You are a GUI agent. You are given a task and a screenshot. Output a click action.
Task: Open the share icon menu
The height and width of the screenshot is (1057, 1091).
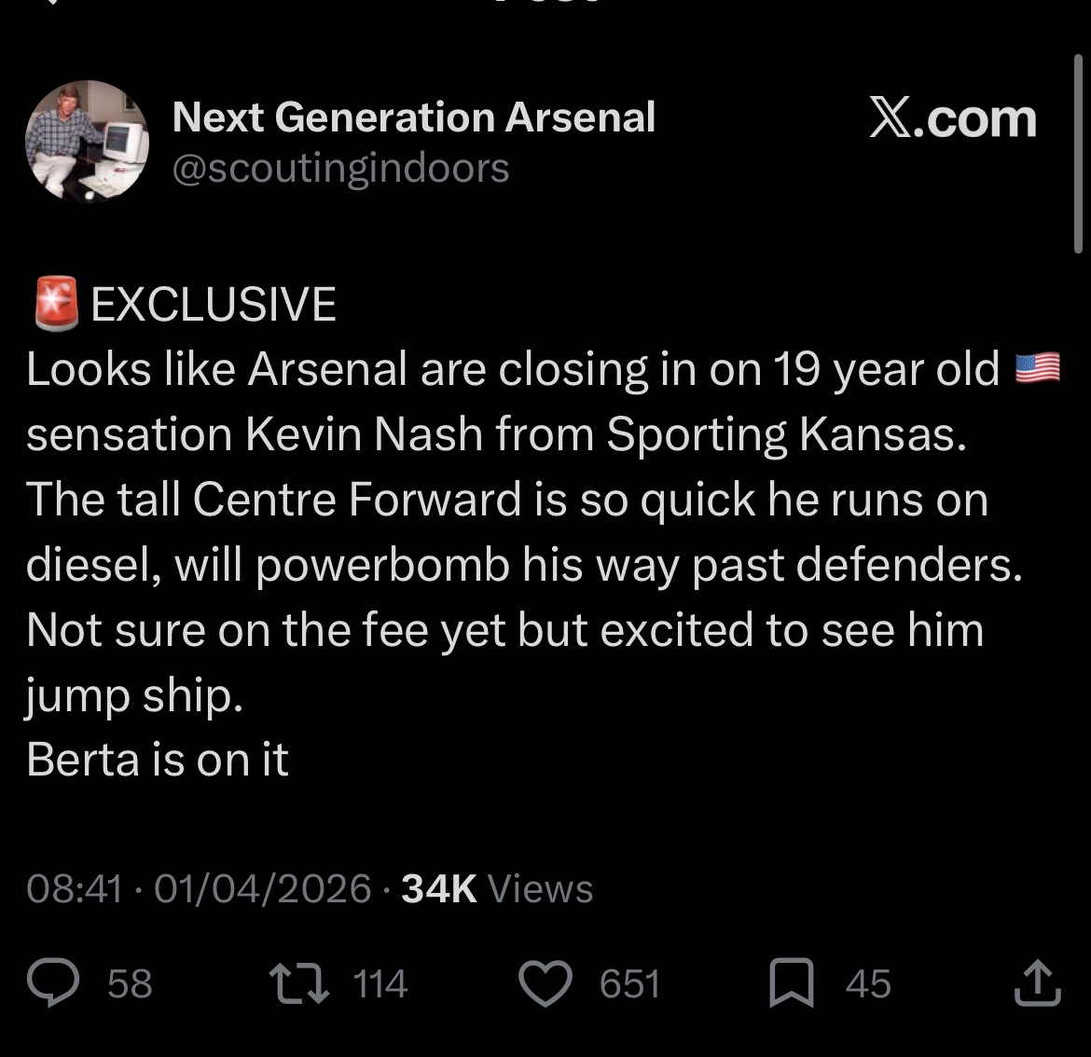tap(1037, 984)
